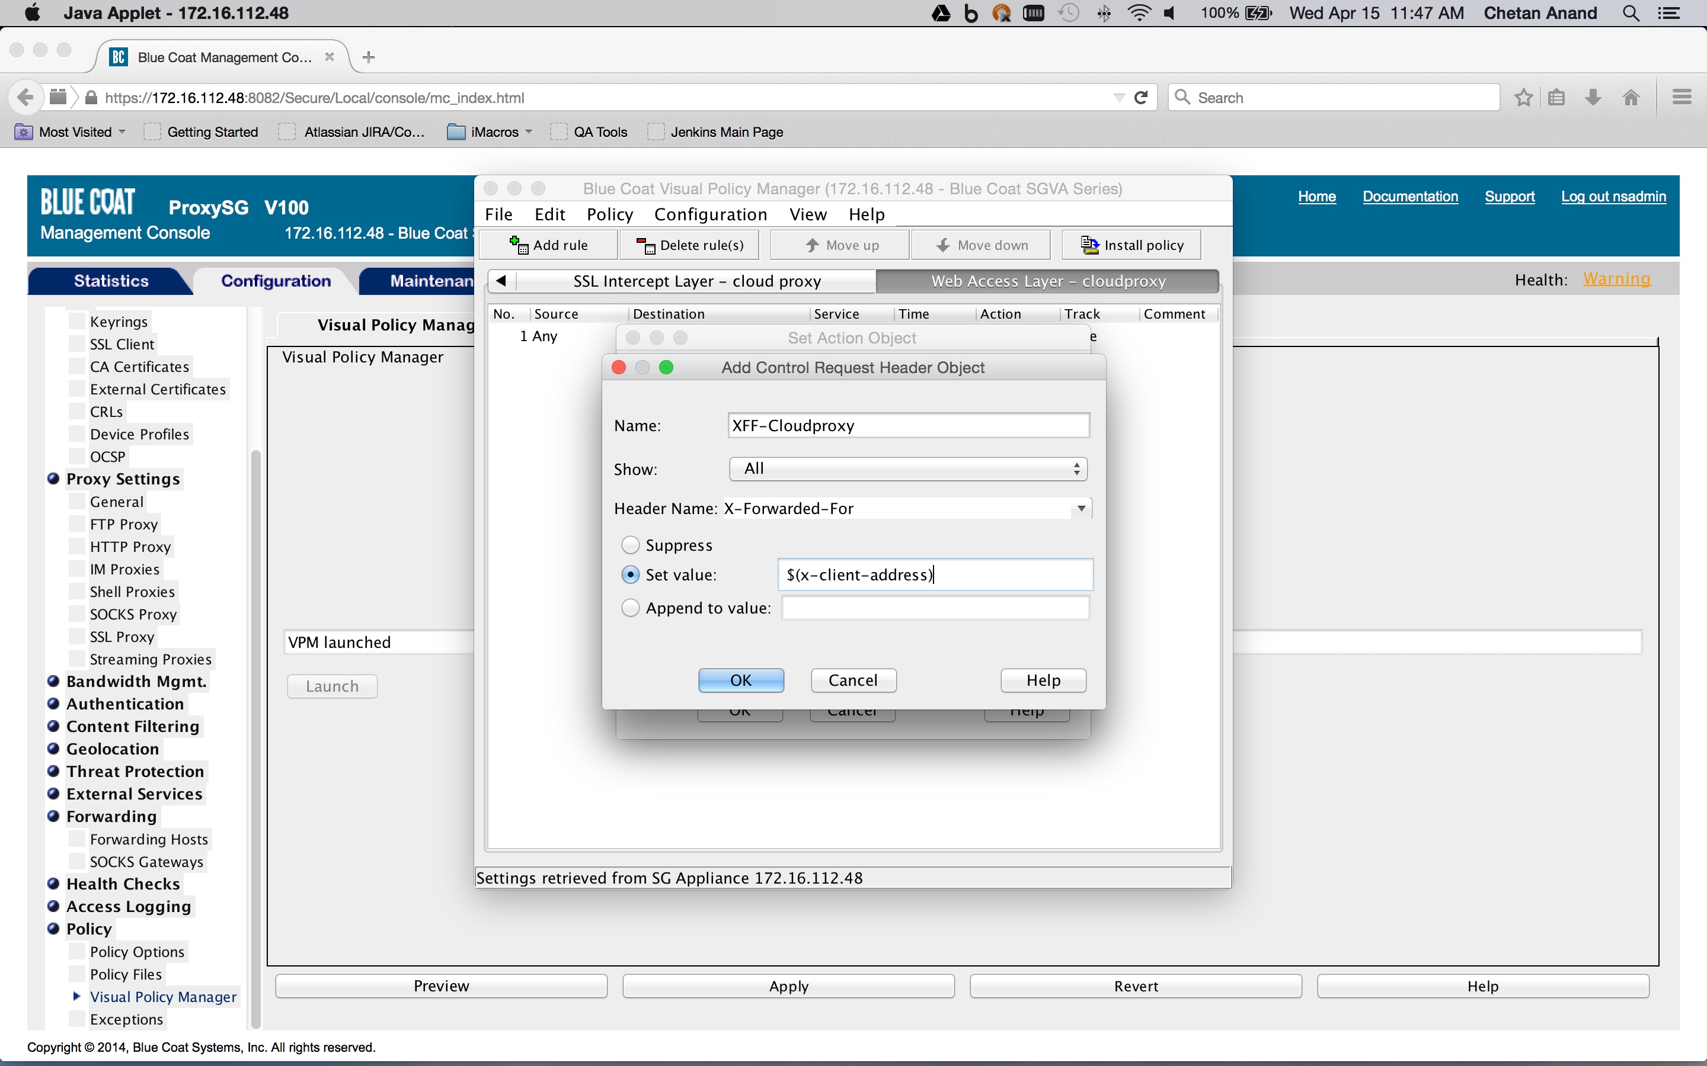Open the Documentation link
1707x1066 pixels.
1409,197
